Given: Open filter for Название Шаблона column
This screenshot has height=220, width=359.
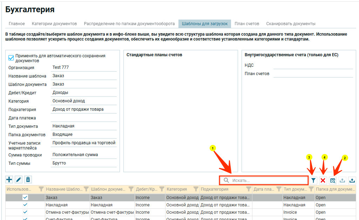Looking at the screenshot, I should tap(86, 189).
